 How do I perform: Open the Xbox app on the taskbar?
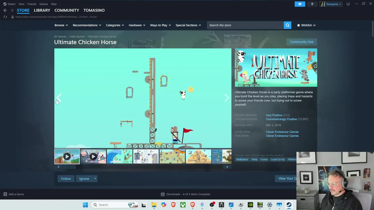183,205
